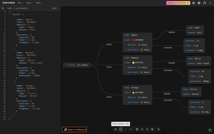
Task: Click the Valid status indicator
Action: (x=9, y=8)
